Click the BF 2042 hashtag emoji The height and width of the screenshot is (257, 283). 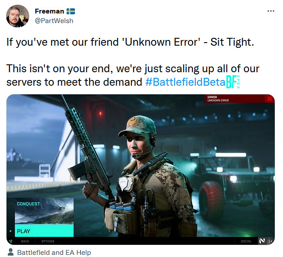[233, 82]
